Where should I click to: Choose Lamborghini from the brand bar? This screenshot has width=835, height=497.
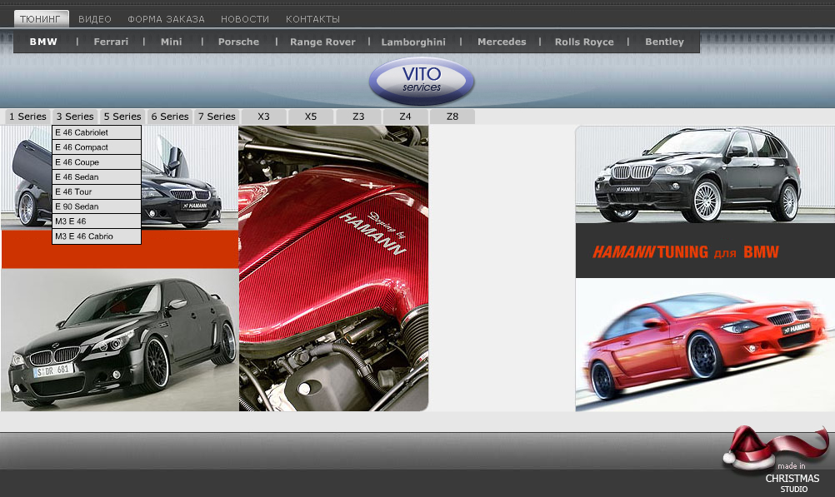(x=413, y=42)
